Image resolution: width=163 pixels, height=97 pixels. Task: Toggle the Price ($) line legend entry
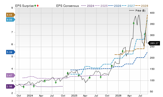[x=137, y=11]
